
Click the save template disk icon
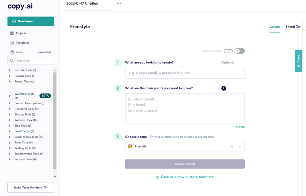tap(157, 177)
